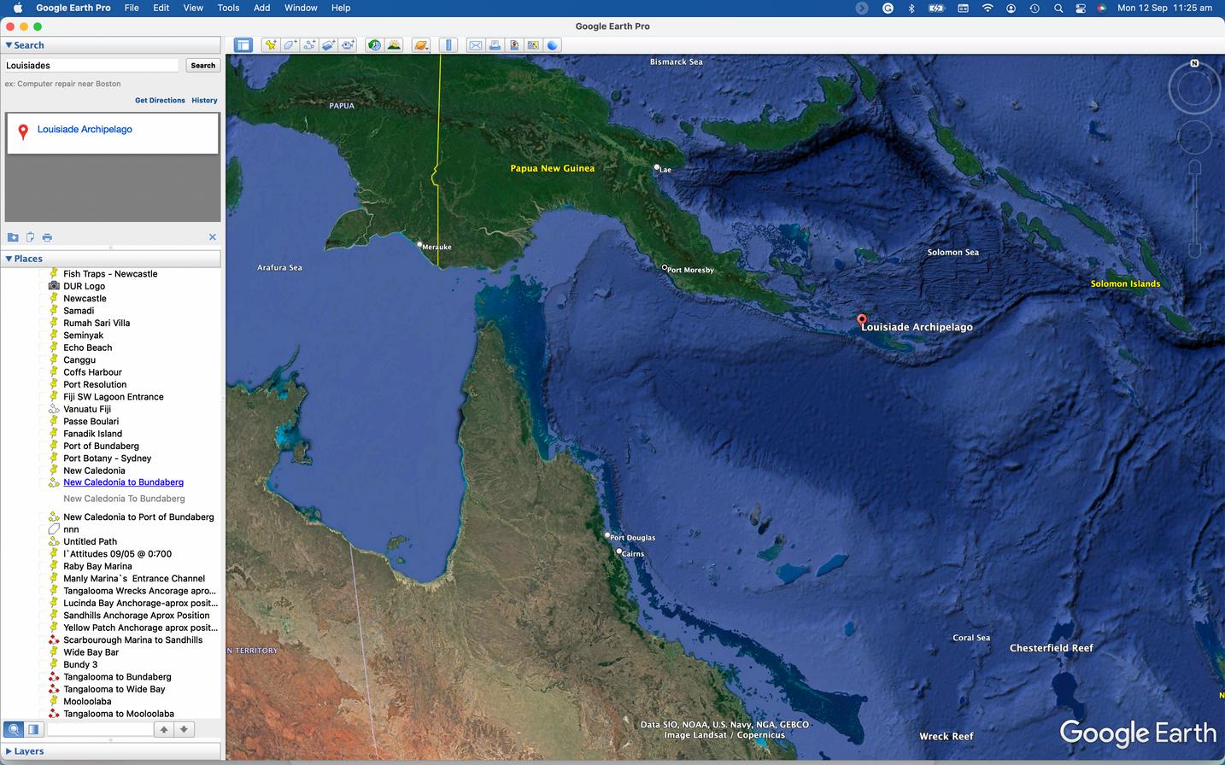Show sunlight across the landscape

pyautogui.click(x=394, y=45)
